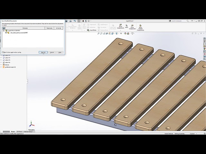
Task: Open the Design Library task pane tab
Action: click(205, 41)
